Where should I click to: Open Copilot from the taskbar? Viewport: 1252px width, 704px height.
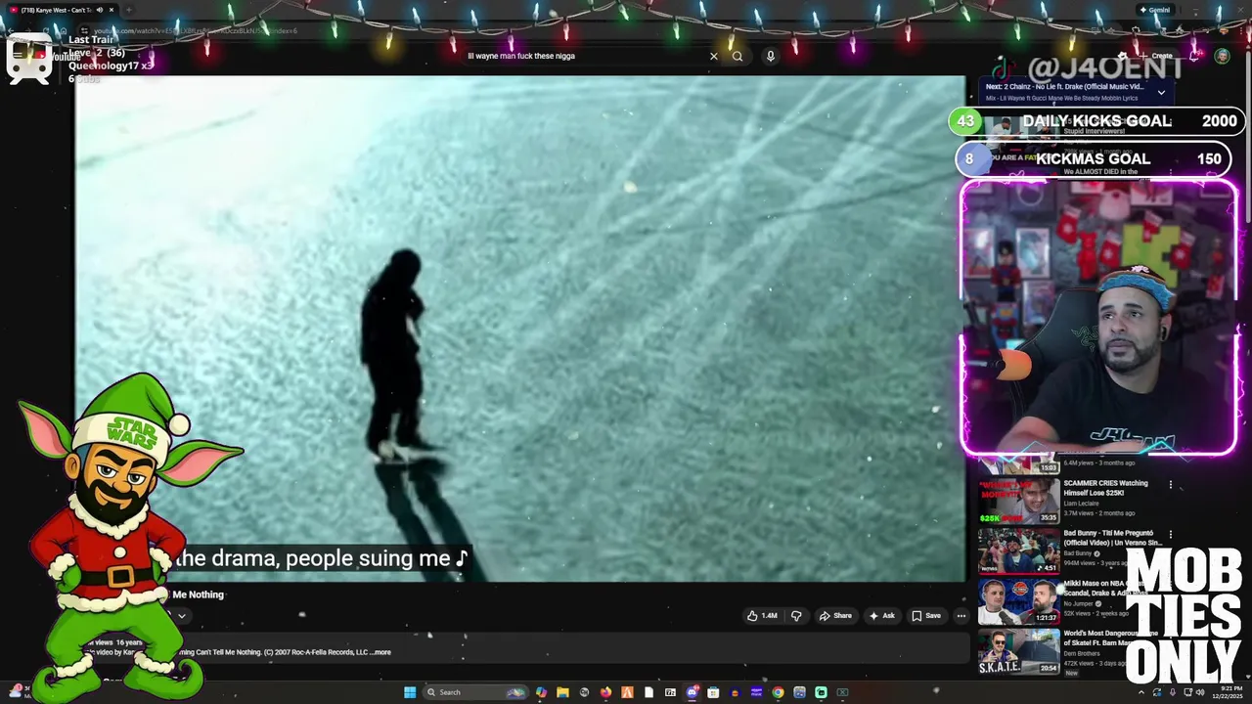click(x=541, y=692)
